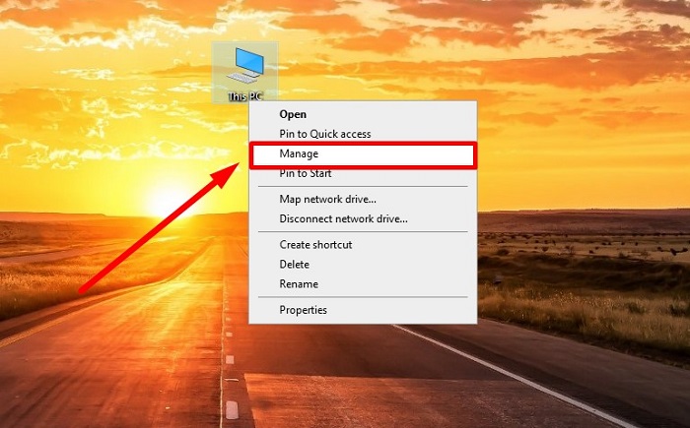Screen dimensions: 690x428
Task: Click Delete in the context menu
Action: tap(294, 265)
